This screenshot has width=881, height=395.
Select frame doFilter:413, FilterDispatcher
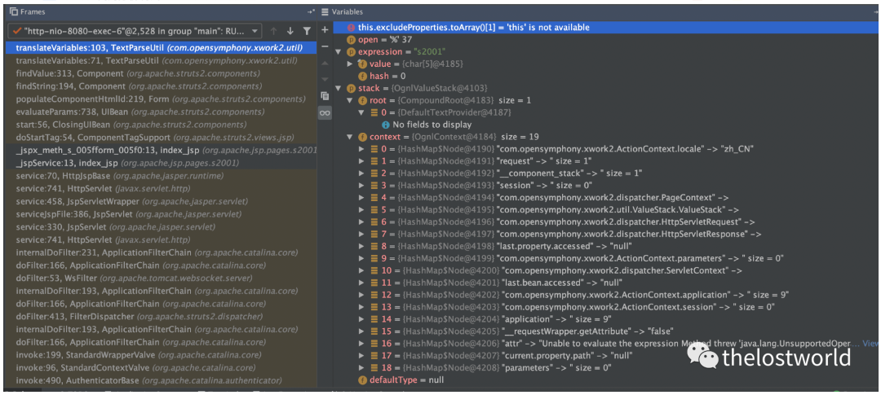[x=162, y=317]
